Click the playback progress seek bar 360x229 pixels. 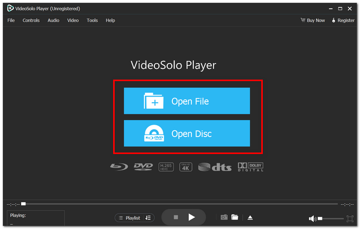(x=179, y=204)
